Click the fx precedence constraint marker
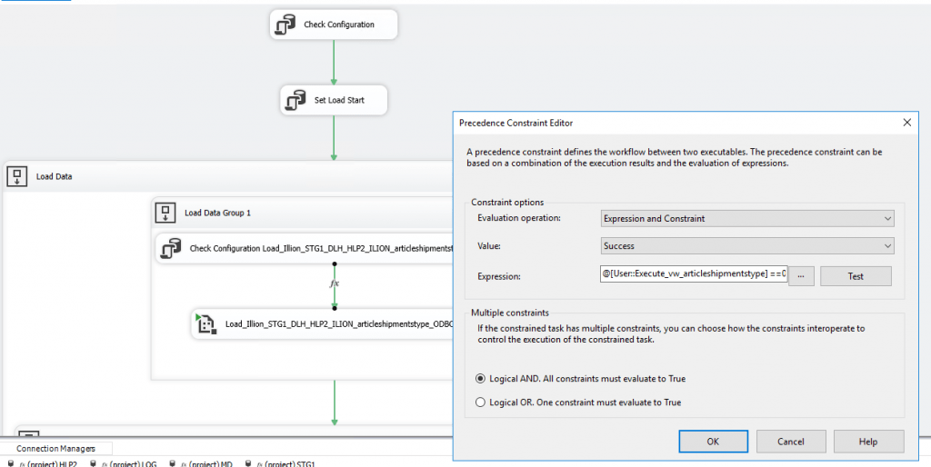 click(335, 283)
